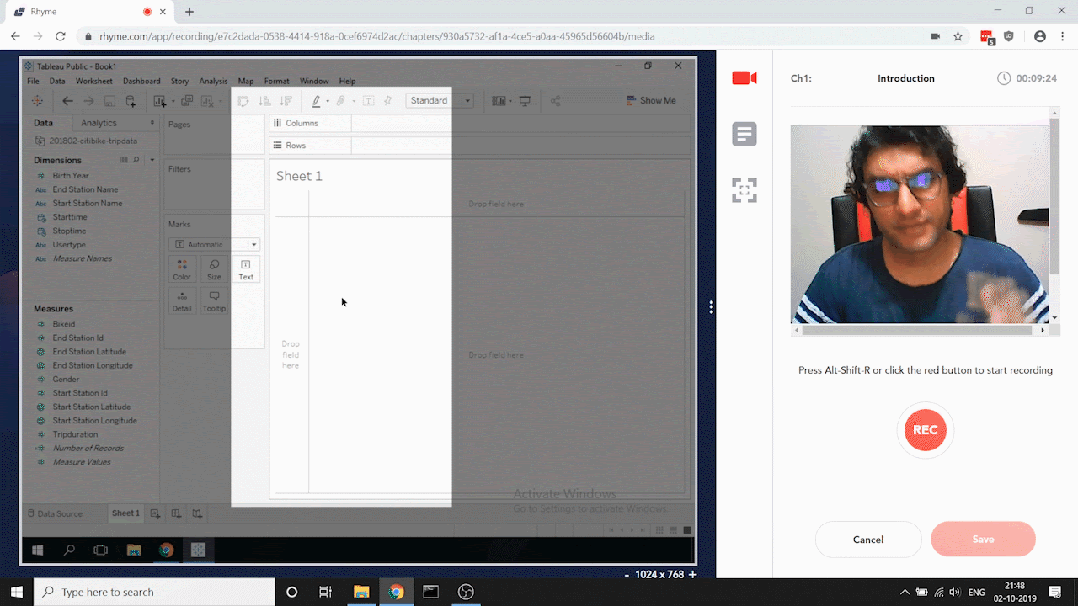The height and width of the screenshot is (606, 1078).
Task: Click the New Worksheet tab icon beside Sheet 1
Action: tap(155, 513)
